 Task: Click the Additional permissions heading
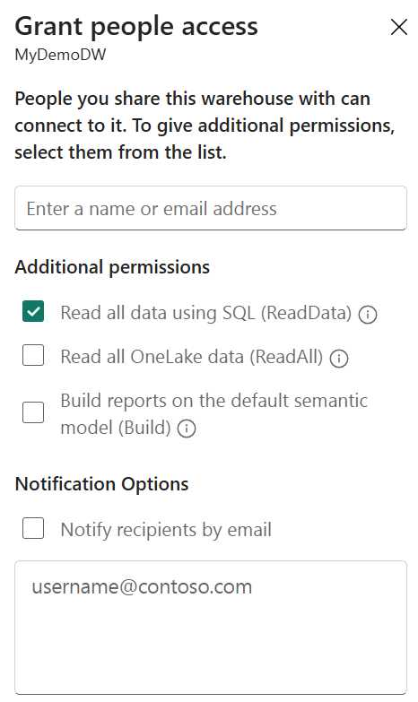click(112, 267)
